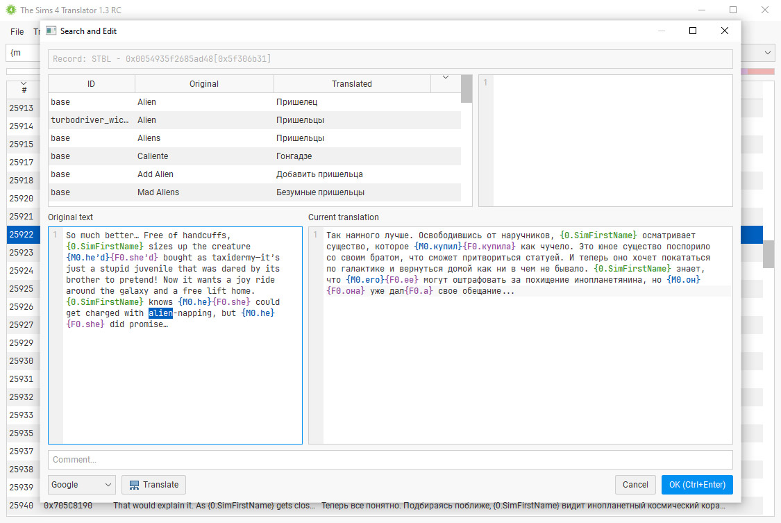Select the 'Aliens' dictionary row
781x523 pixels.
255,138
